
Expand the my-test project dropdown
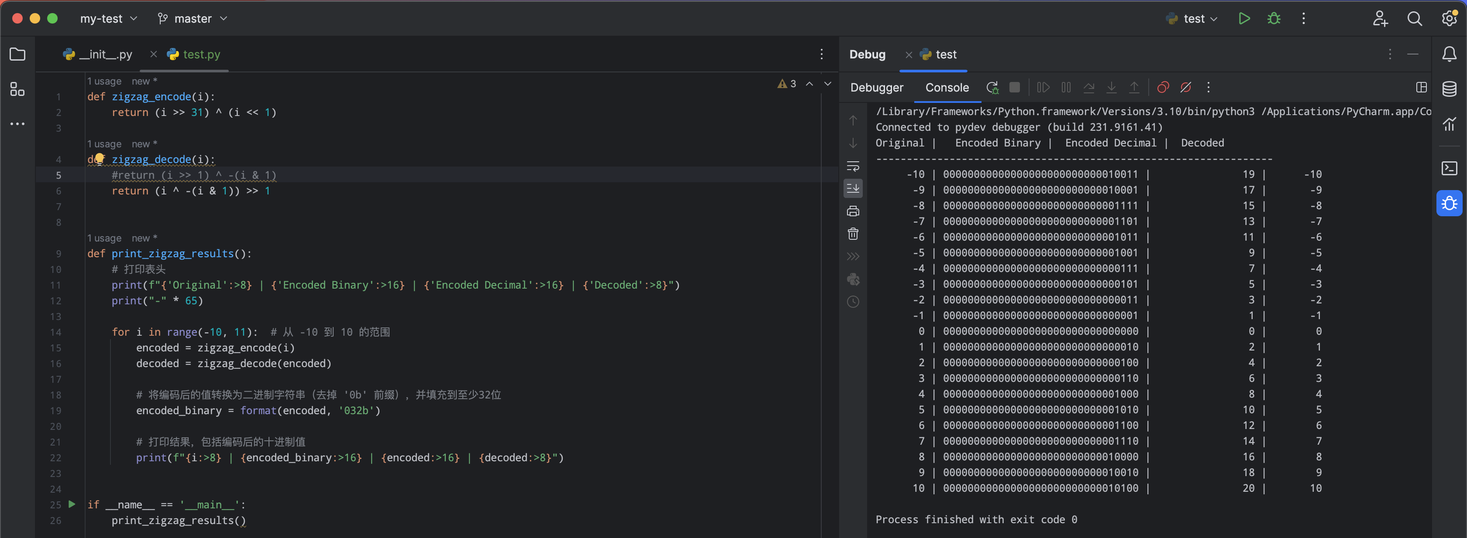(x=109, y=19)
